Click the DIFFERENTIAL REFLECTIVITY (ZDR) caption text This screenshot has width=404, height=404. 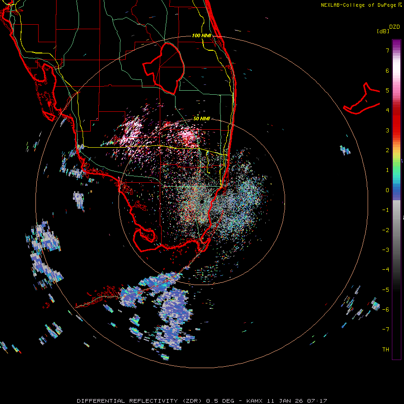click(140, 401)
